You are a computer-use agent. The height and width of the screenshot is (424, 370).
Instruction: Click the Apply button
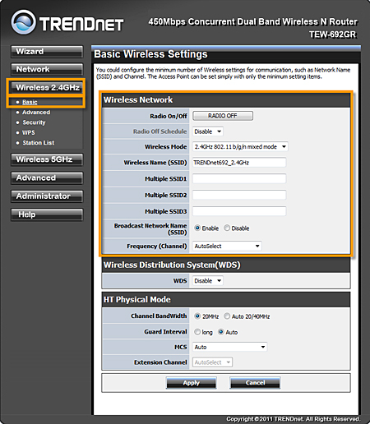coord(192,383)
